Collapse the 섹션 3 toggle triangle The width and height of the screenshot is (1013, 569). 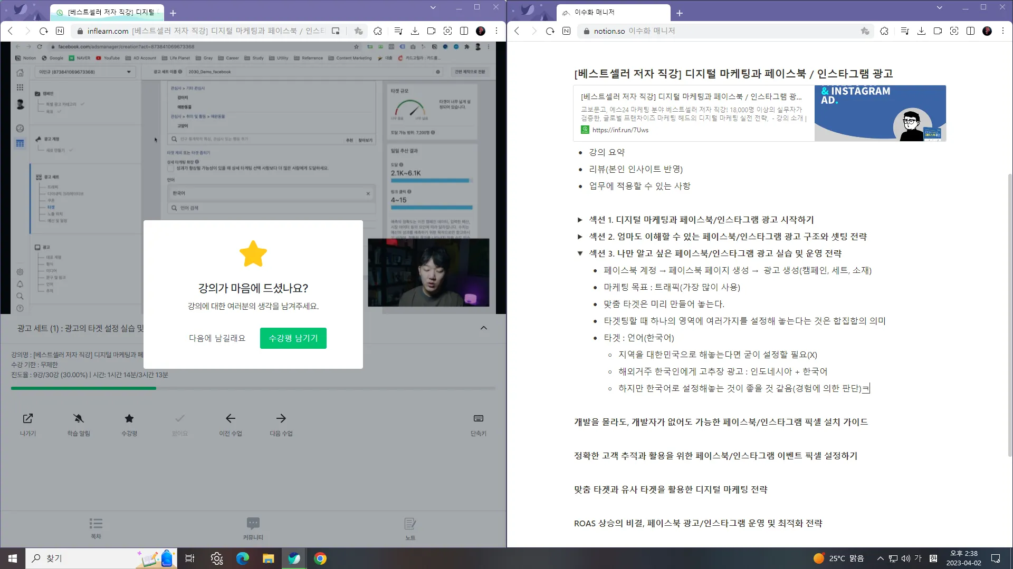[580, 253]
